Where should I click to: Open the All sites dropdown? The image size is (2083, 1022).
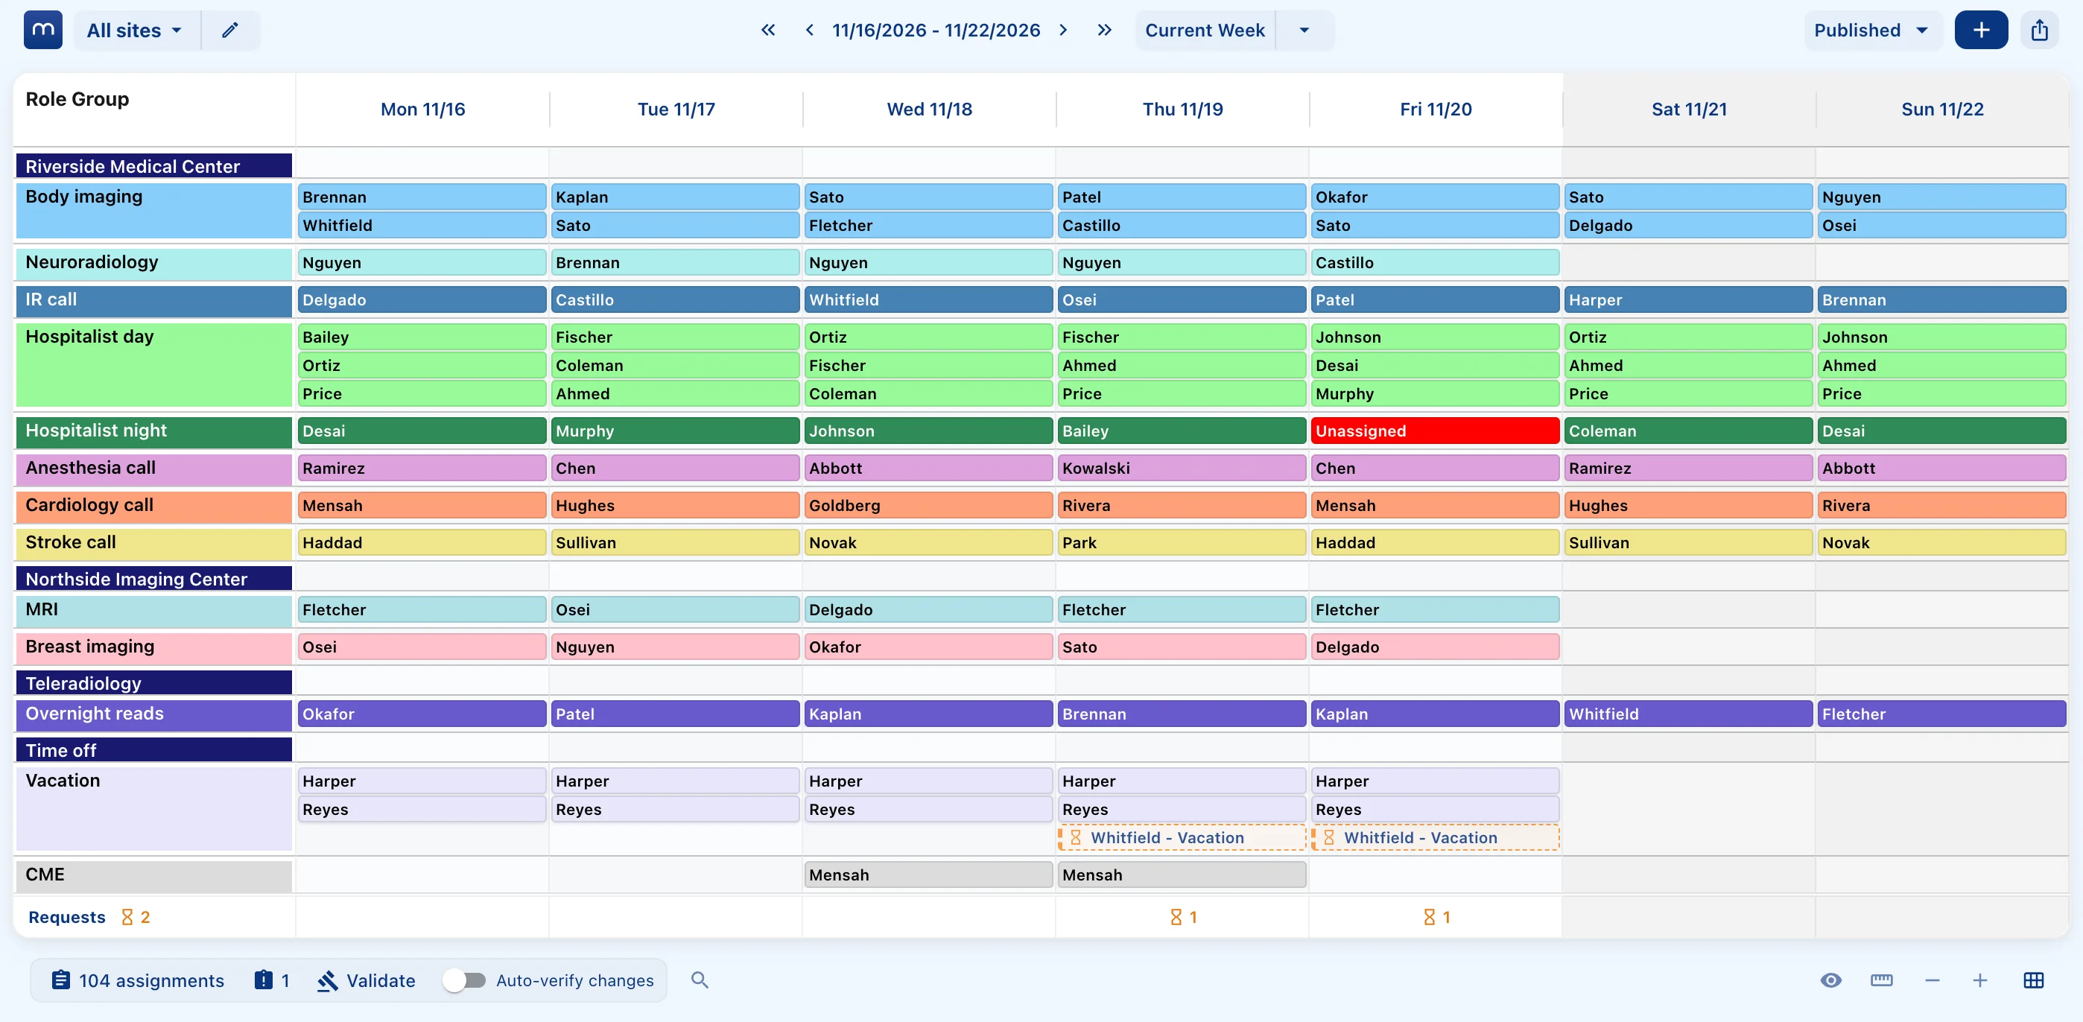coord(134,30)
